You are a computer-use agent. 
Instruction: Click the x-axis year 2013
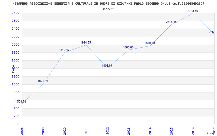(129, 131)
